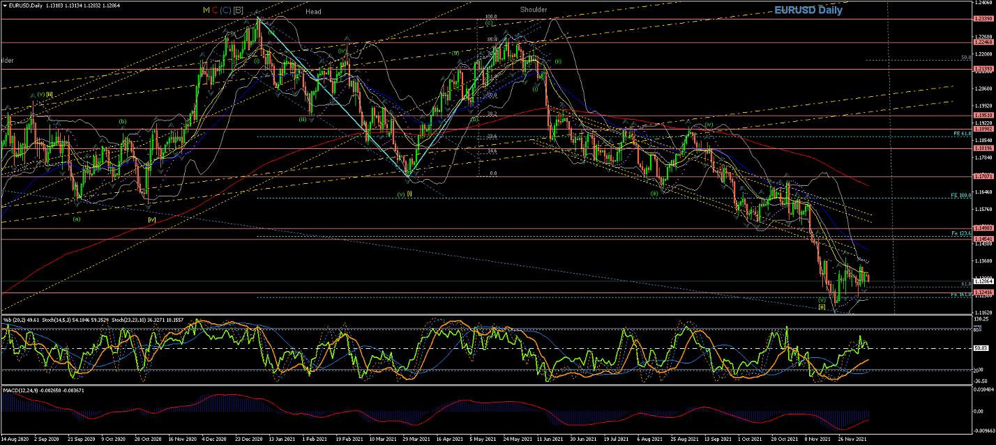Select the gray [B] wave label
Screen dimensions: 996x445
(x=238, y=10)
